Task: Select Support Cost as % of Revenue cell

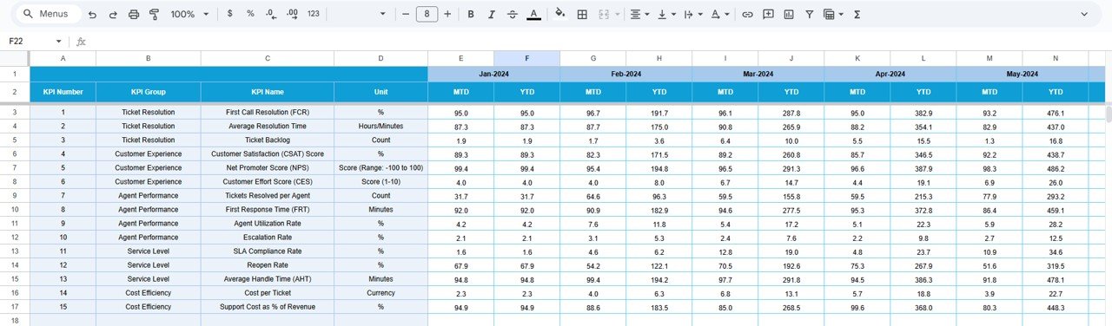Action: pos(267,306)
